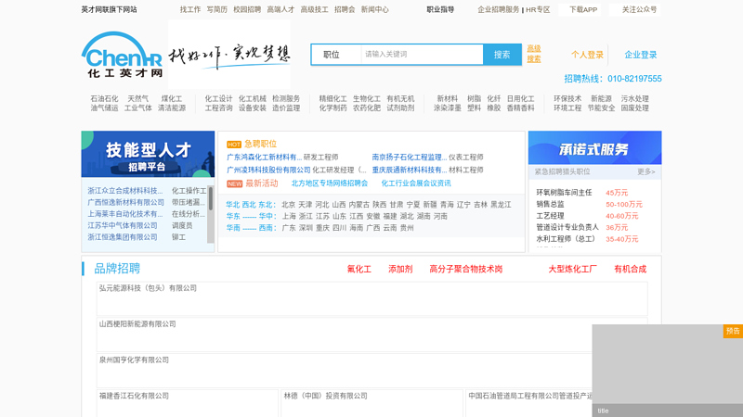Select 天然气 industry category

(x=137, y=99)
